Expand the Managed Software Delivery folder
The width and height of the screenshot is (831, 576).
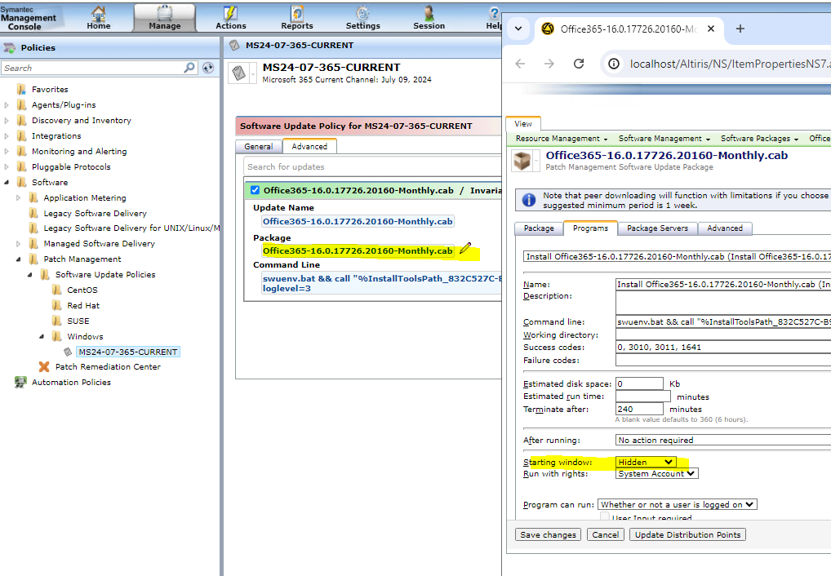18,244
